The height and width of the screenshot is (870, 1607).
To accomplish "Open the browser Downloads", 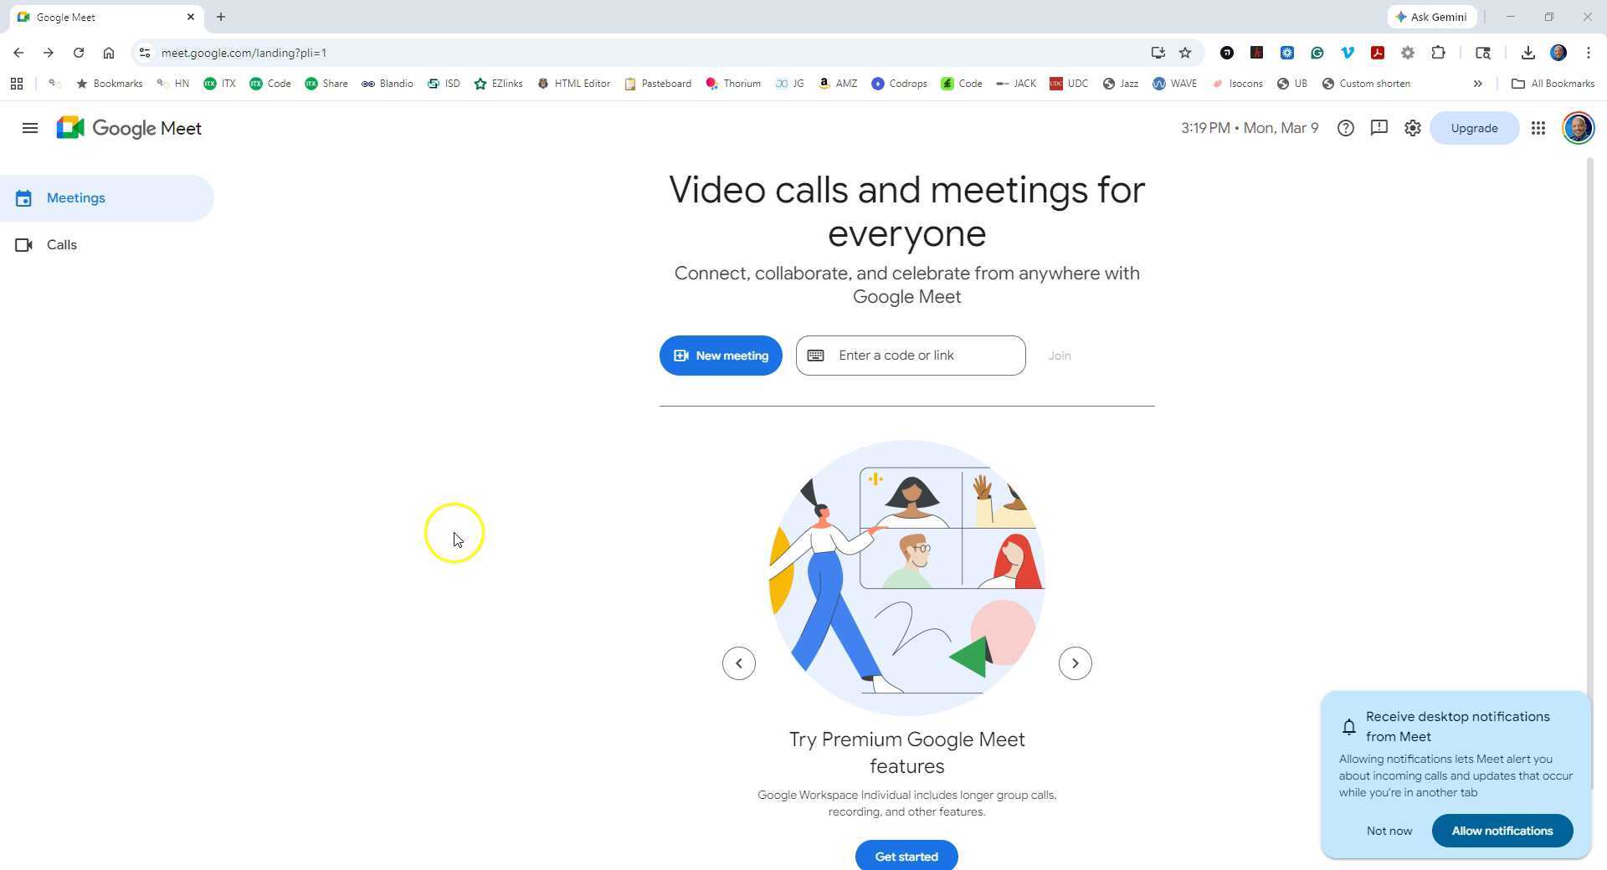I will coord(1527,53).
